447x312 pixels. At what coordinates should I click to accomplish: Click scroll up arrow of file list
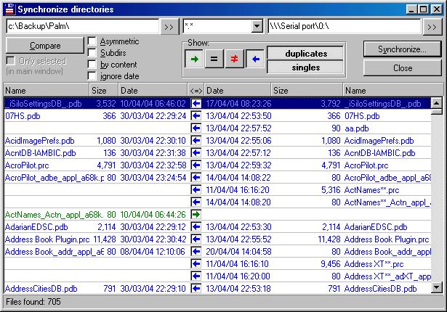[436, 103]
